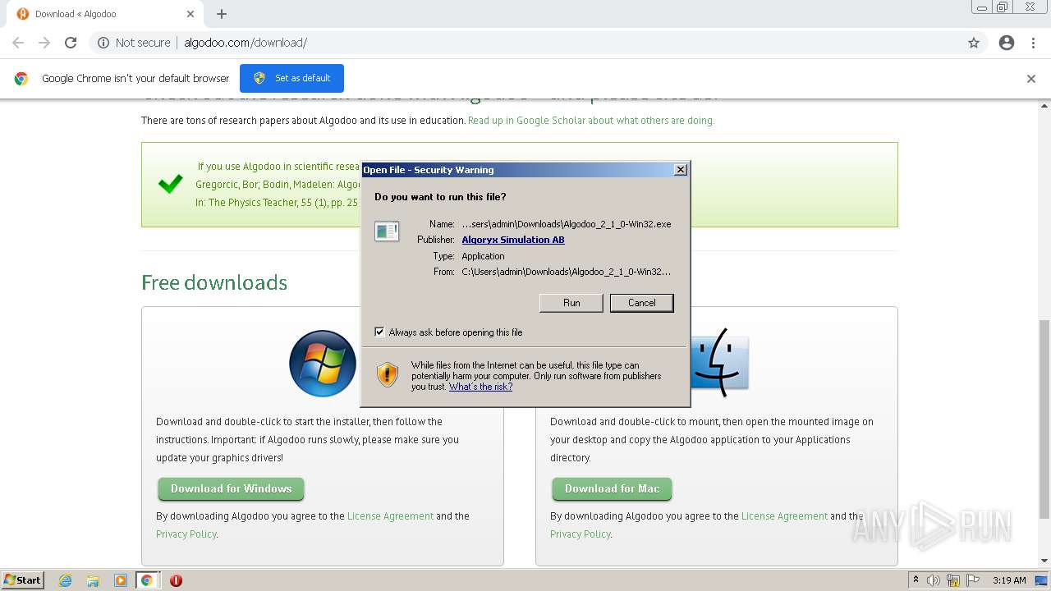The width and height of the screenshot is (1051, 591).
Task: Open Windows Media Player from the taskbar
Action: point(120,580)
